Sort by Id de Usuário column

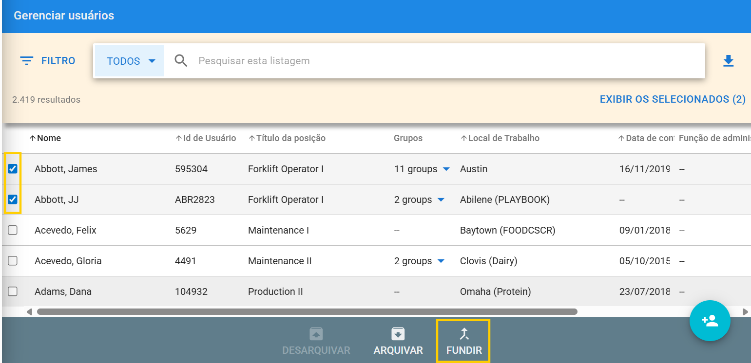pos(205,138)
